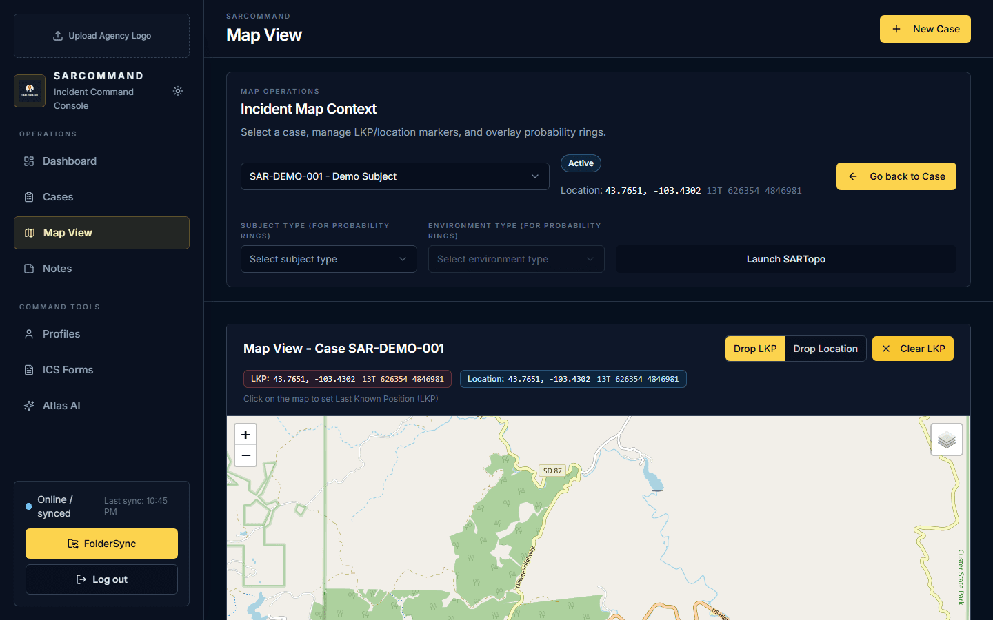The height and width of the screenshot is (620, 993).
Task: Click the Dashboard grid icon
Action: coord(29,161)
